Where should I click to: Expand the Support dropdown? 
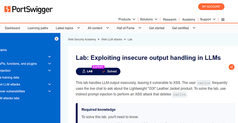(208, 19)
